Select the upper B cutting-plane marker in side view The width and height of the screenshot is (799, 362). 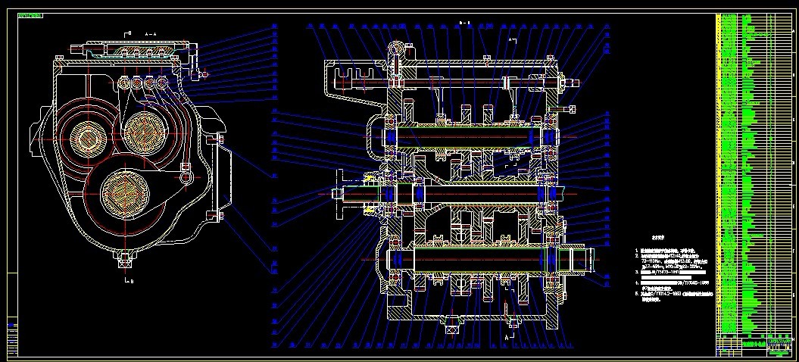[x=128, y=33]
